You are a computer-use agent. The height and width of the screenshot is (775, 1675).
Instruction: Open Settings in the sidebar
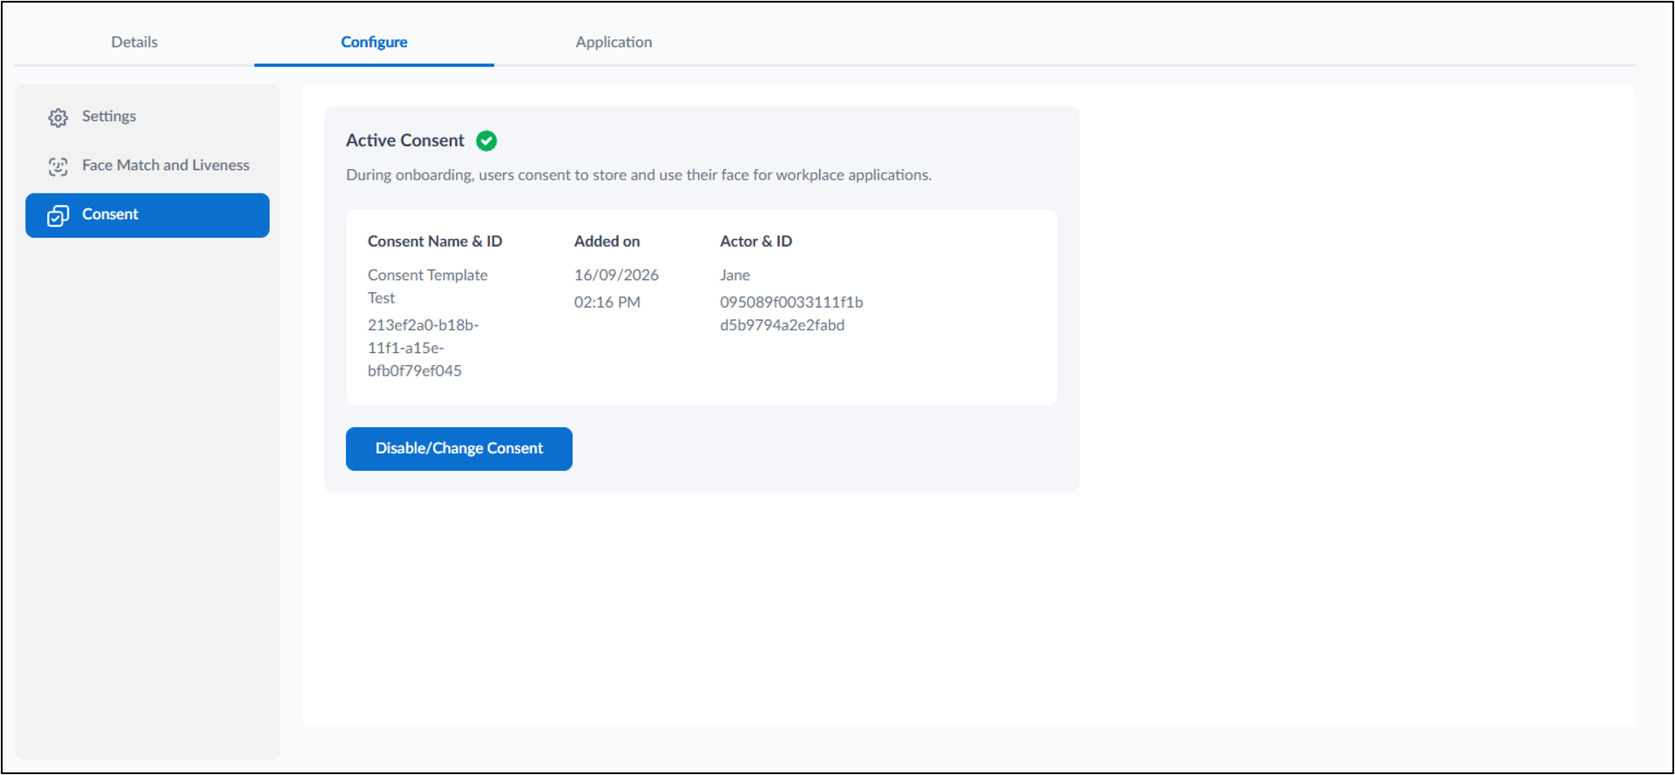(147, 117)
